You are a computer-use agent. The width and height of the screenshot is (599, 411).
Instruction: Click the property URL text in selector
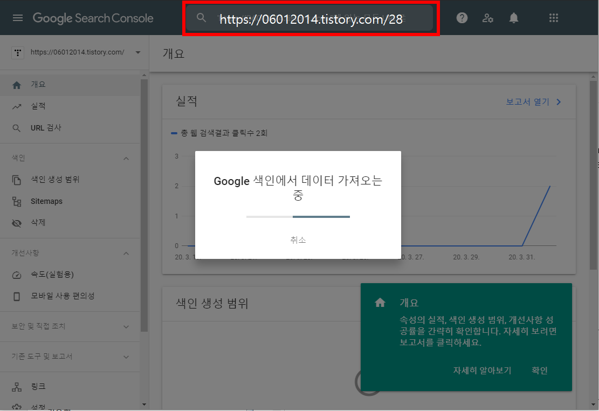pos(77,52)
